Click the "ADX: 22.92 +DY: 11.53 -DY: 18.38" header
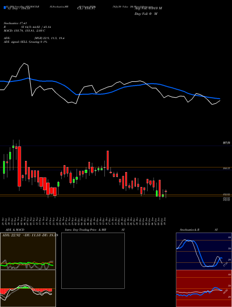Image resolution: width=232 pixels, height=307 pixels. pos(30,235)
